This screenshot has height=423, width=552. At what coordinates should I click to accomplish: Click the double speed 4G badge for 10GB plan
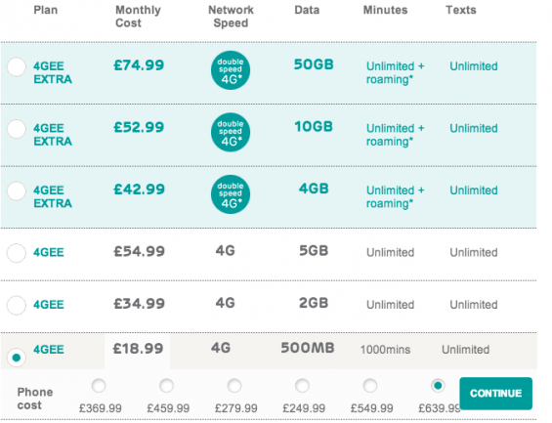point(231,132)
